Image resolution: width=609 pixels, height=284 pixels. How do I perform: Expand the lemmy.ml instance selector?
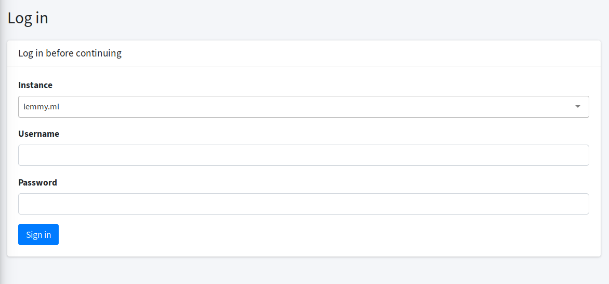pos(303,107)
